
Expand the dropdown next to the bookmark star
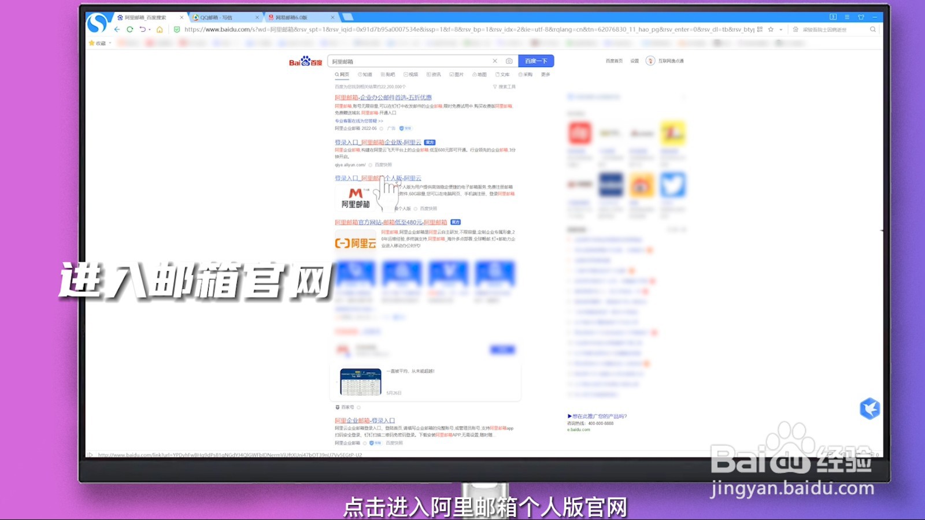tap(781, 29)
